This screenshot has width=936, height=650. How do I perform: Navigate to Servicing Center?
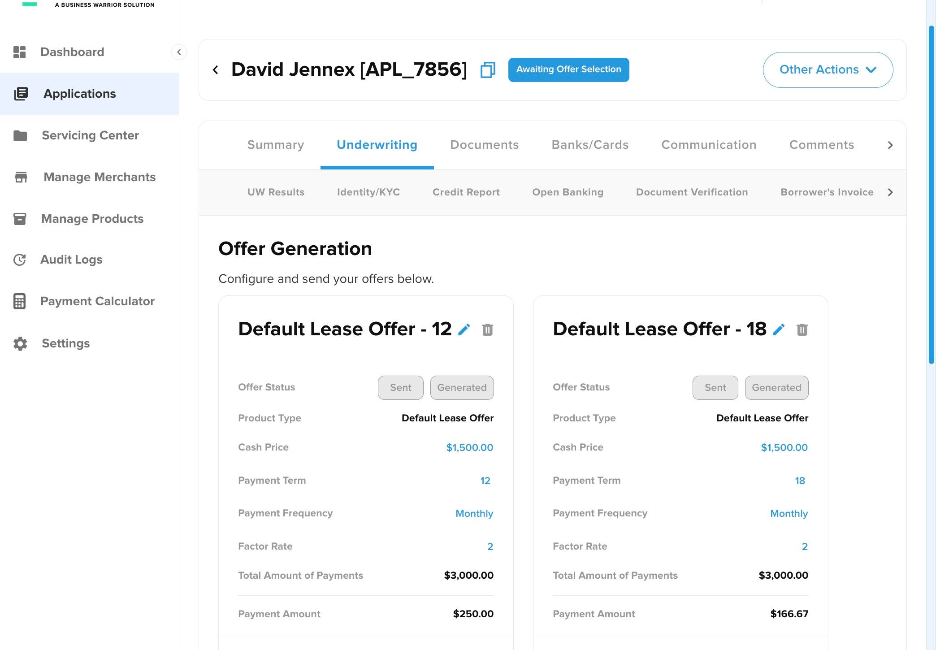tap(91, 135)
